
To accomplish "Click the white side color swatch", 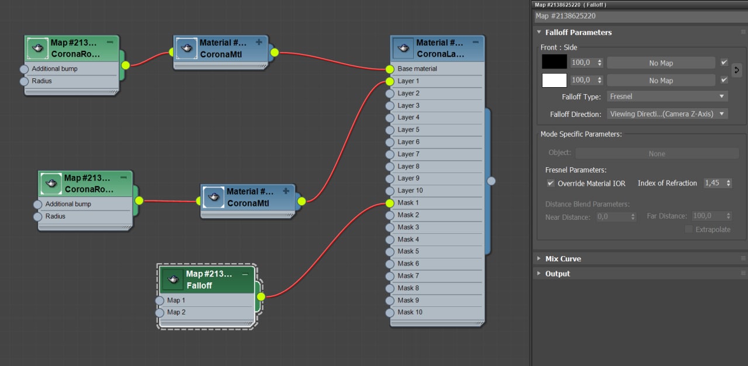I will [554, 80].
